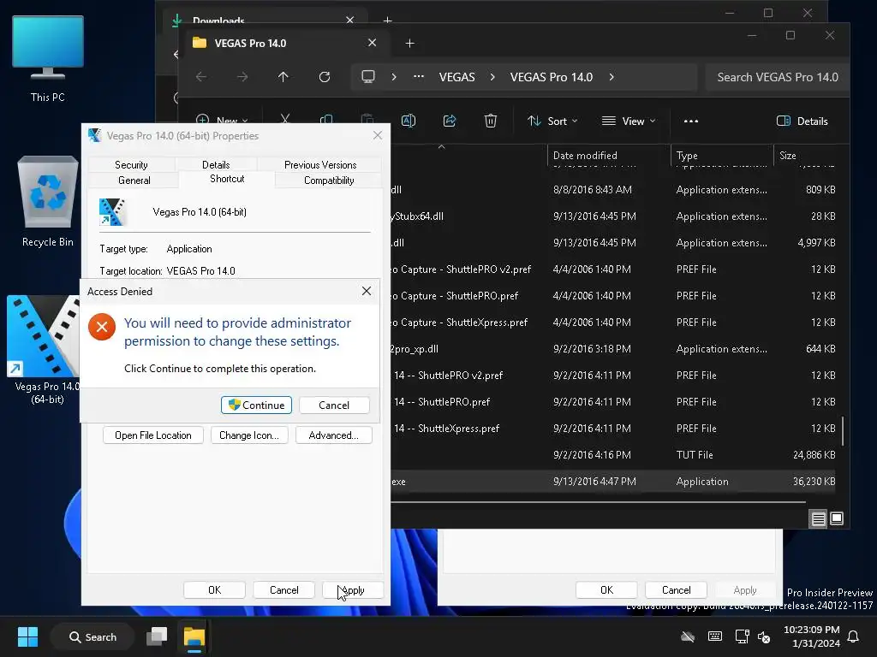Select the 14 -- ShuttleXpress.pref file
This screenshot has width=877, height=657.
[614, 429]
